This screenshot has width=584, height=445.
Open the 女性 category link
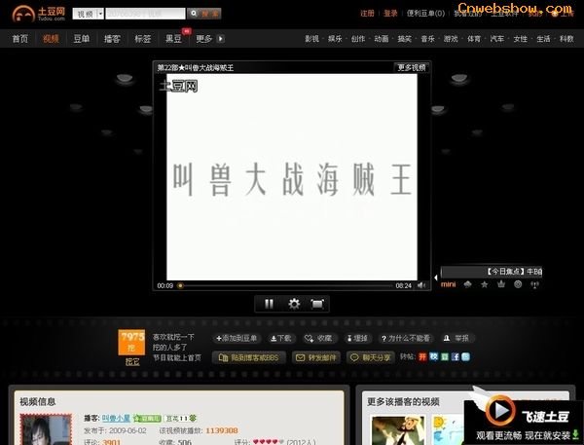(x=521, y=39)
